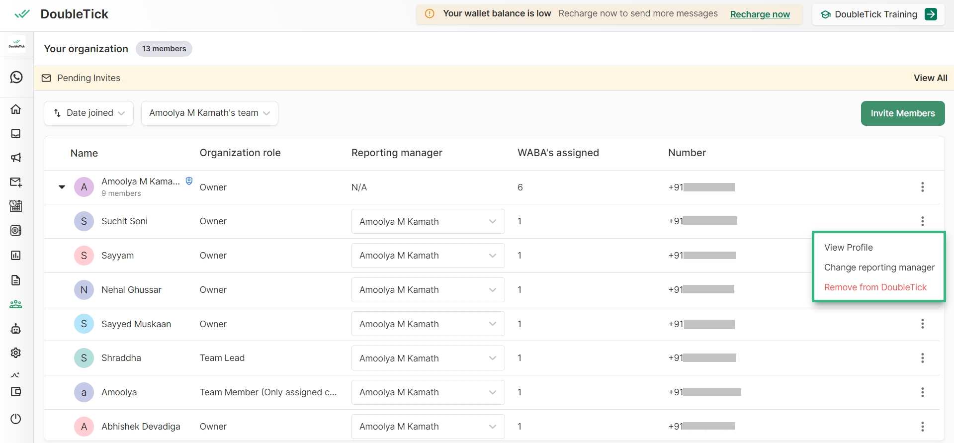Viewport: 954px width, 443px height.
Task: Click the Invite Members button
Action: (902, 113)
